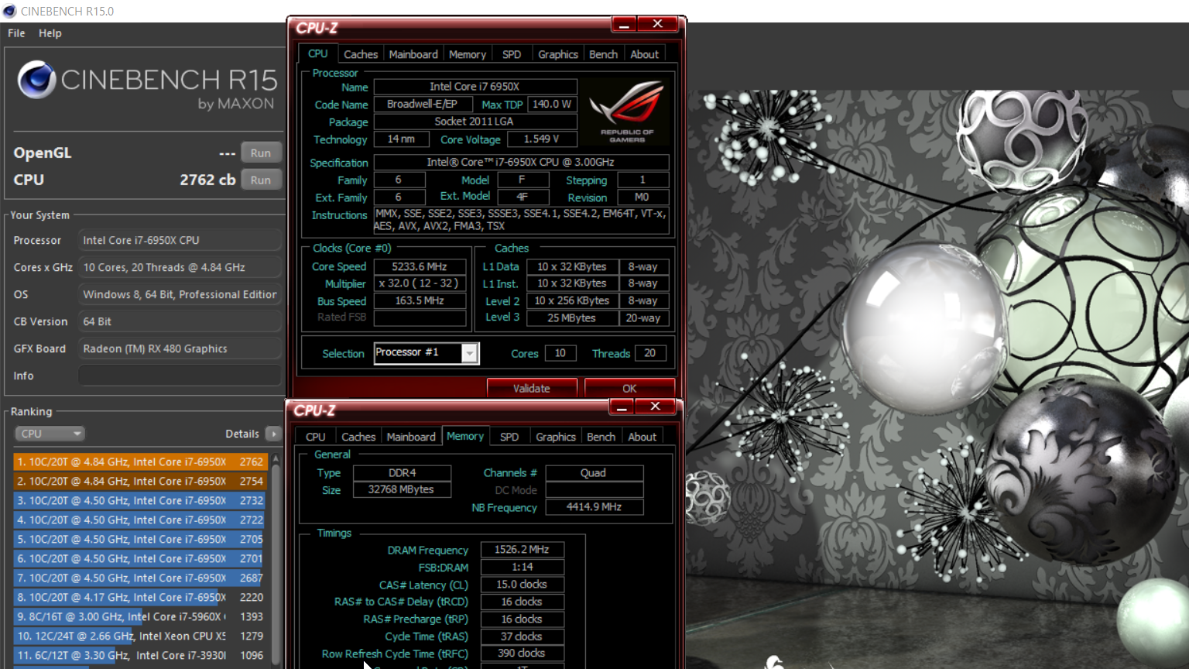Open the CPU ranking type dropdown
Viewport: 1189px width, 669px height.
coord(50,434)
